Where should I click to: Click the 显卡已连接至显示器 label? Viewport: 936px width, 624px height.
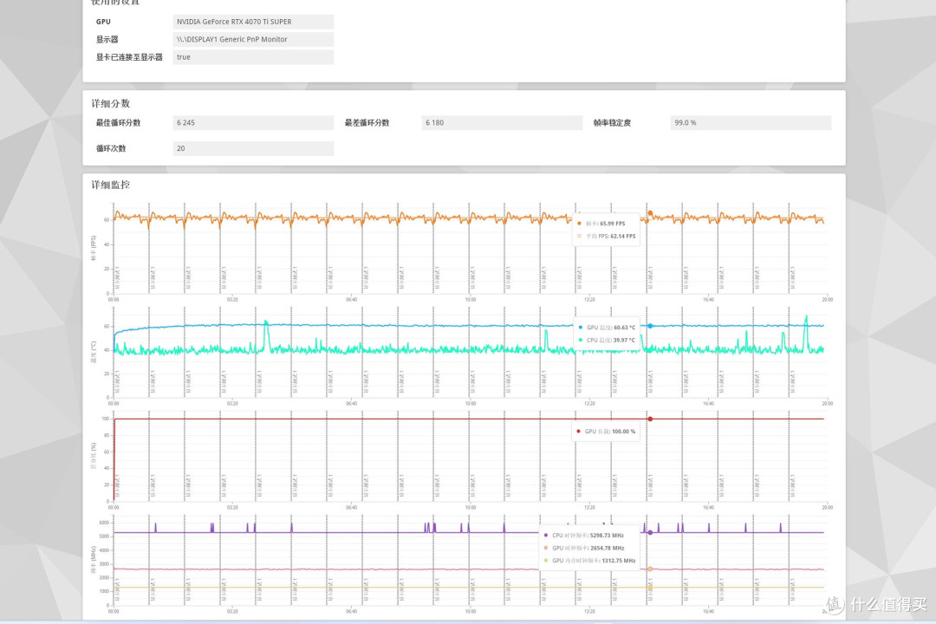129,57
